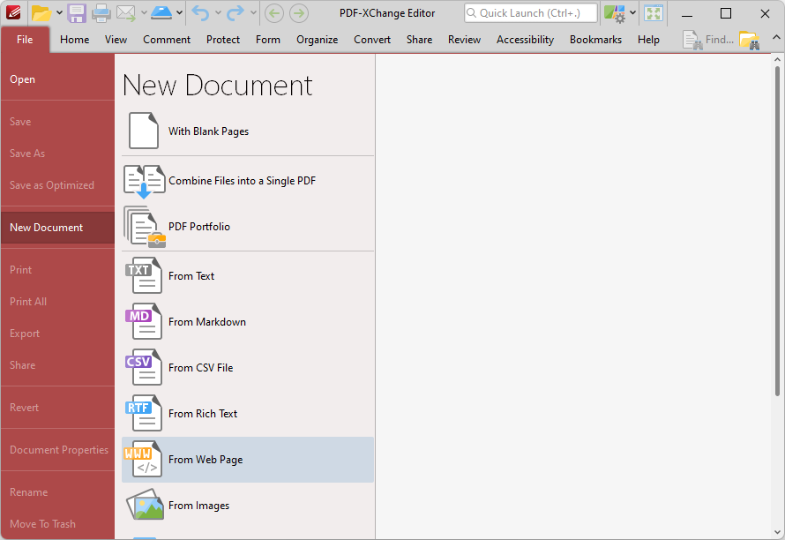Select Save in the File sidebar
This screenshot has width=785, height=540.
click(x=57, y=122)
